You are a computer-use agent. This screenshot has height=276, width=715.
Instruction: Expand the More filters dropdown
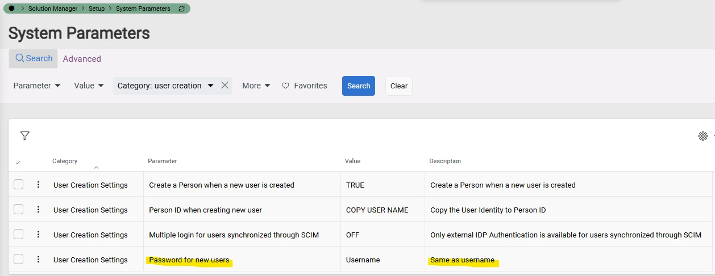(x=256, y=86)
